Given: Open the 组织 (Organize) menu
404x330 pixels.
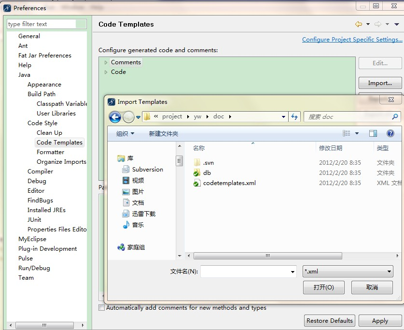Looking at the screenshot, I should click(x=125, y=133).
